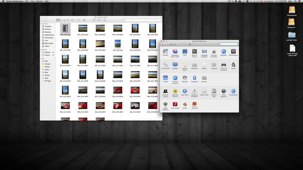Viewport: 303px width, 170px height.
Task: Open the Finder Arrange dropdown
Action: point(72,20)
